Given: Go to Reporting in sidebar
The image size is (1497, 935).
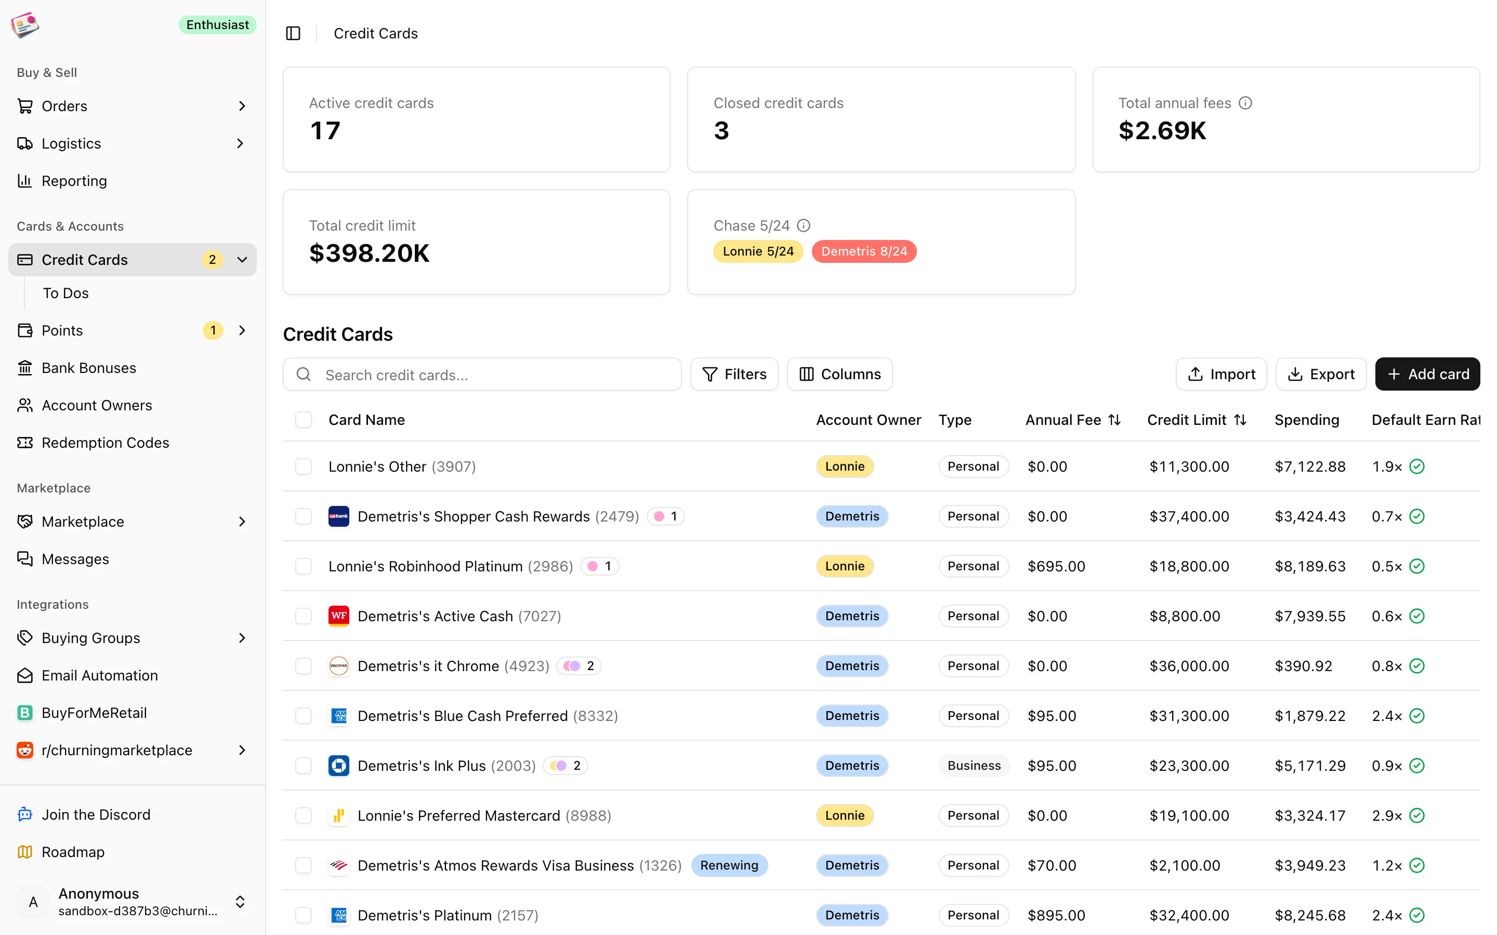Looking at the screenshot, I should click(133, 181).
